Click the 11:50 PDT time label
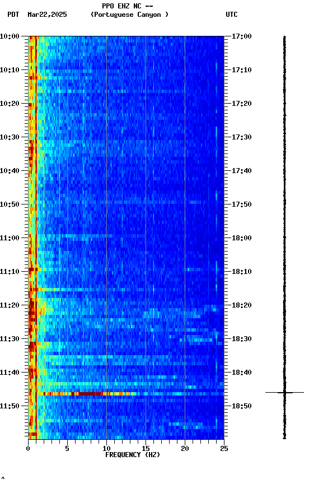This screenshot has height=484, width=309. [10, 407]
